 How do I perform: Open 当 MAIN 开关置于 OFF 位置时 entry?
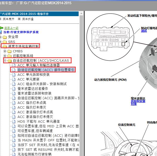(48, 140)
